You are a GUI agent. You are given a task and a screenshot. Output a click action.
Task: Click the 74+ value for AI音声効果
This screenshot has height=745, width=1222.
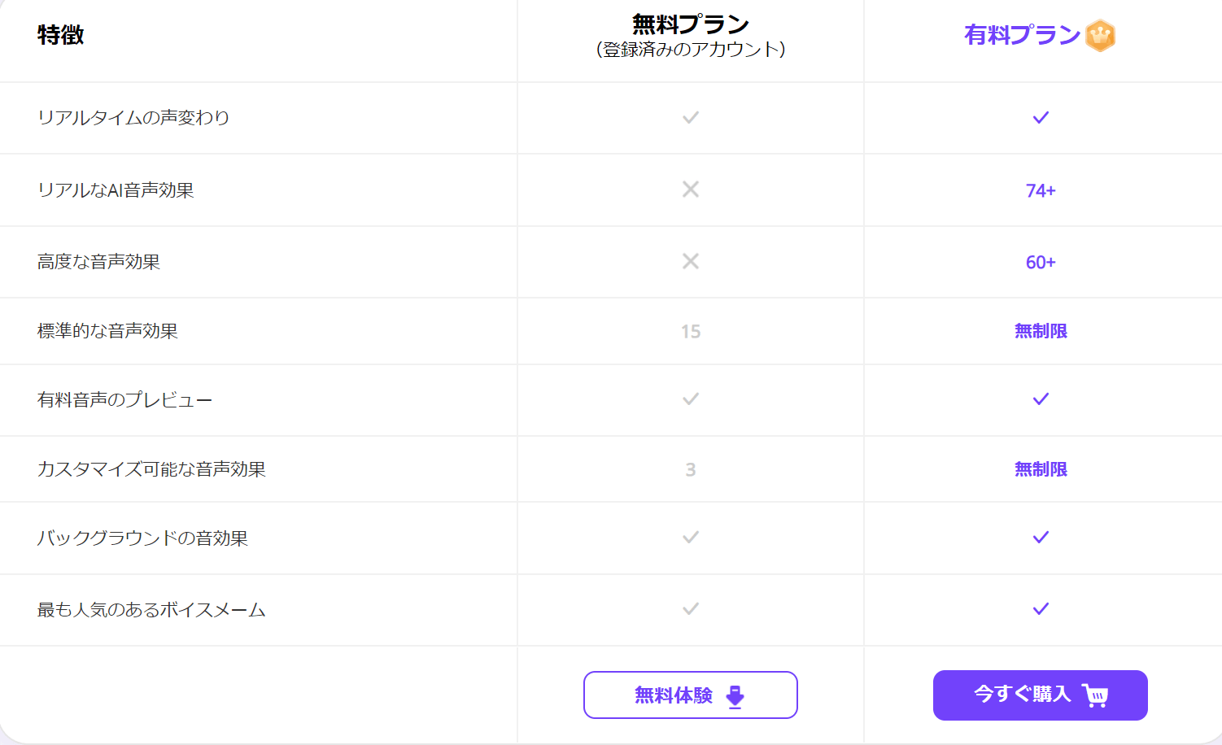tap(1041, 190)
